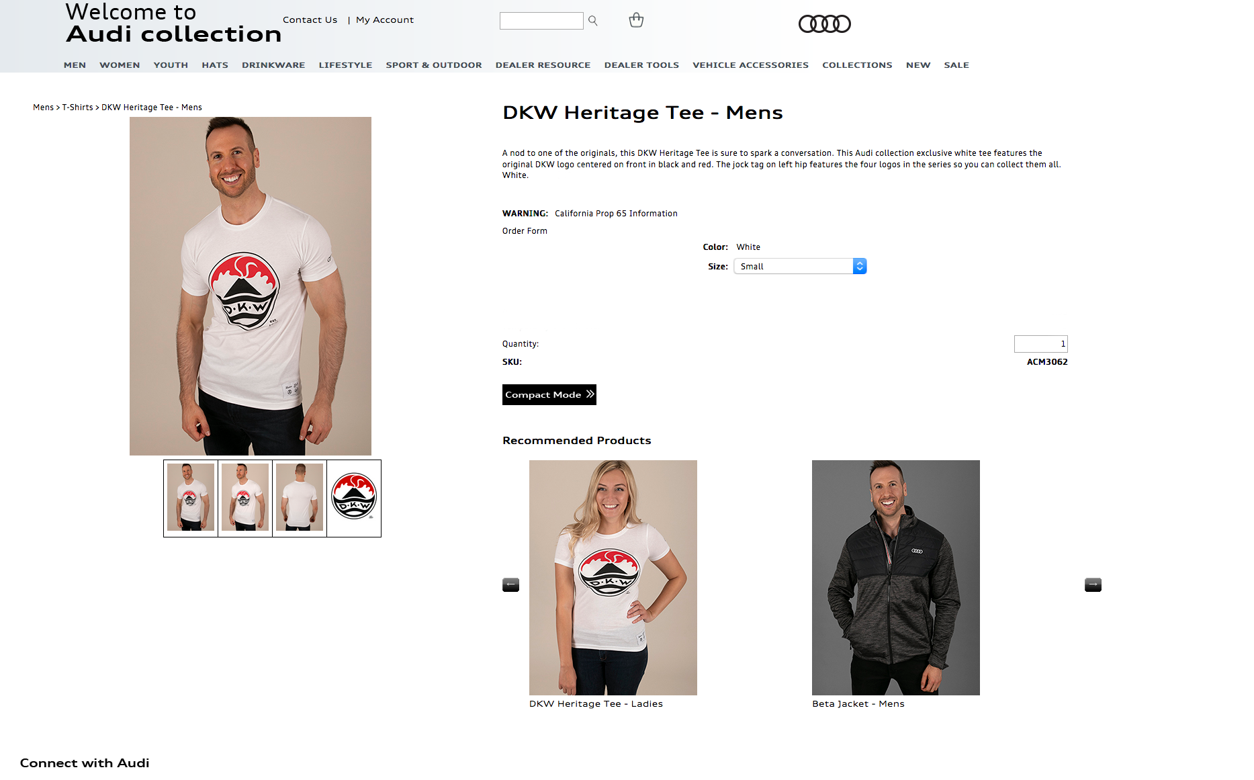Open the My Account link
The height and width of the screenshot is (780, 1254).
(385, 20)
